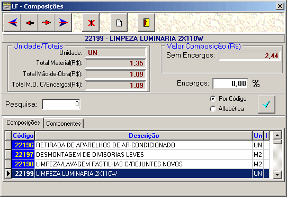Sort by the Código column header
287x197 pixels.
point(23,136)
